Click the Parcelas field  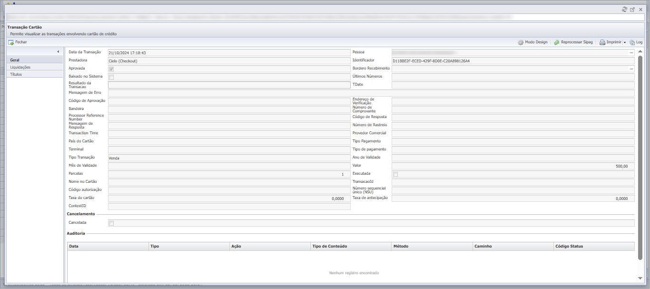229,174
